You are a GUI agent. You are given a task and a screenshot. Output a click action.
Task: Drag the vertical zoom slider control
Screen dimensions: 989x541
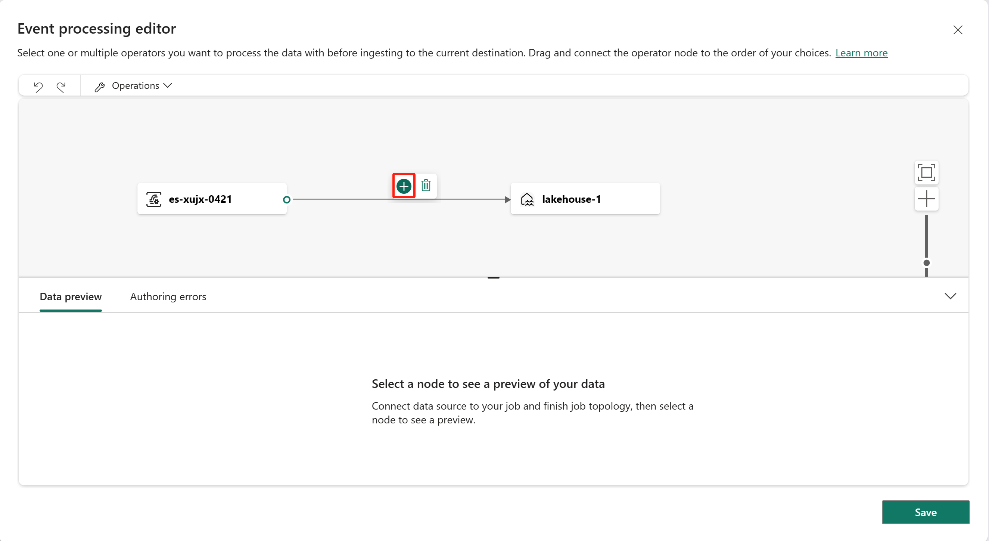pos(927,260)
